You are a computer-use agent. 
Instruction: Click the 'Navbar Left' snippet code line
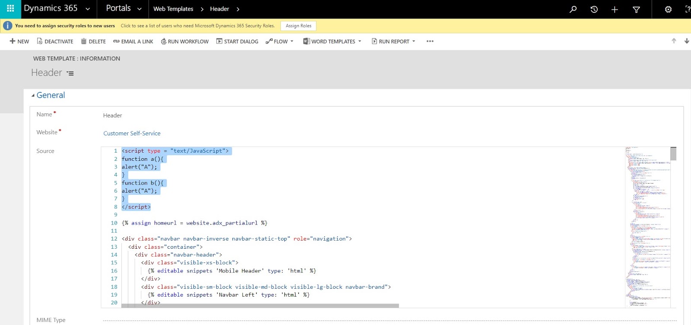point(228,295)
